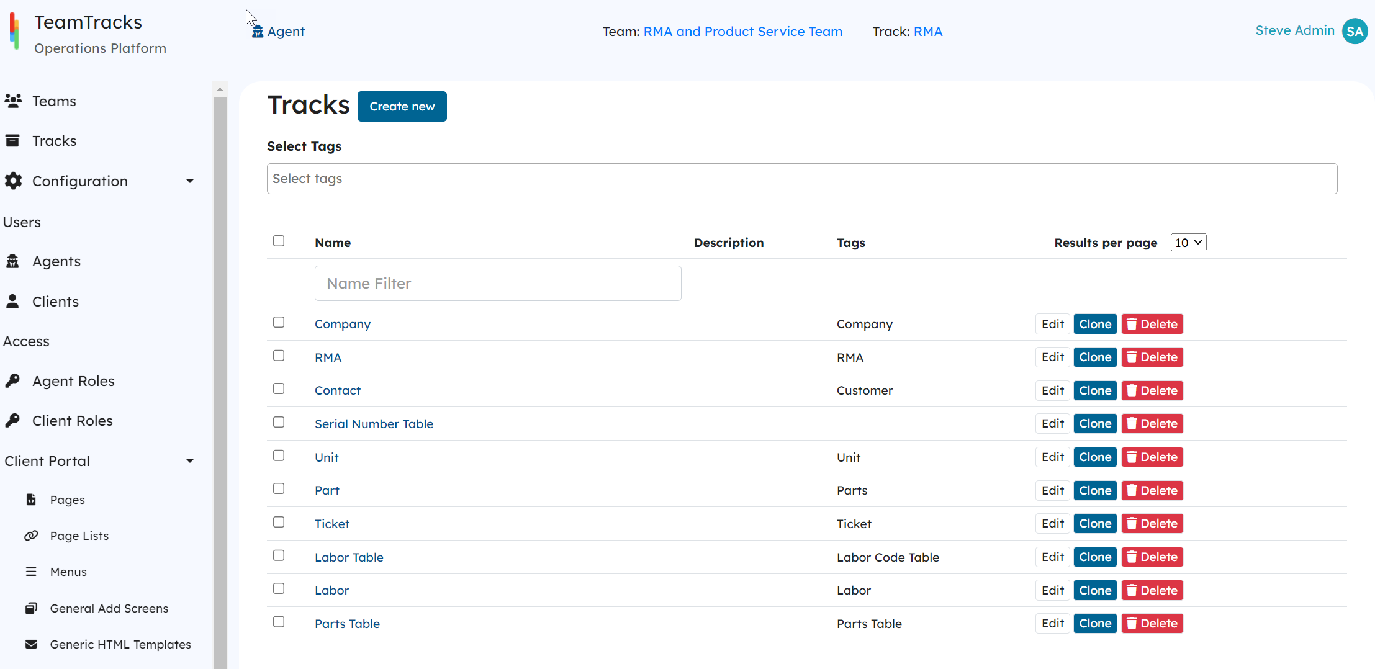Viewport: 1375px width, 669px height.
Task: Open the Results per page dropdown
Action: coord(1188,243)
